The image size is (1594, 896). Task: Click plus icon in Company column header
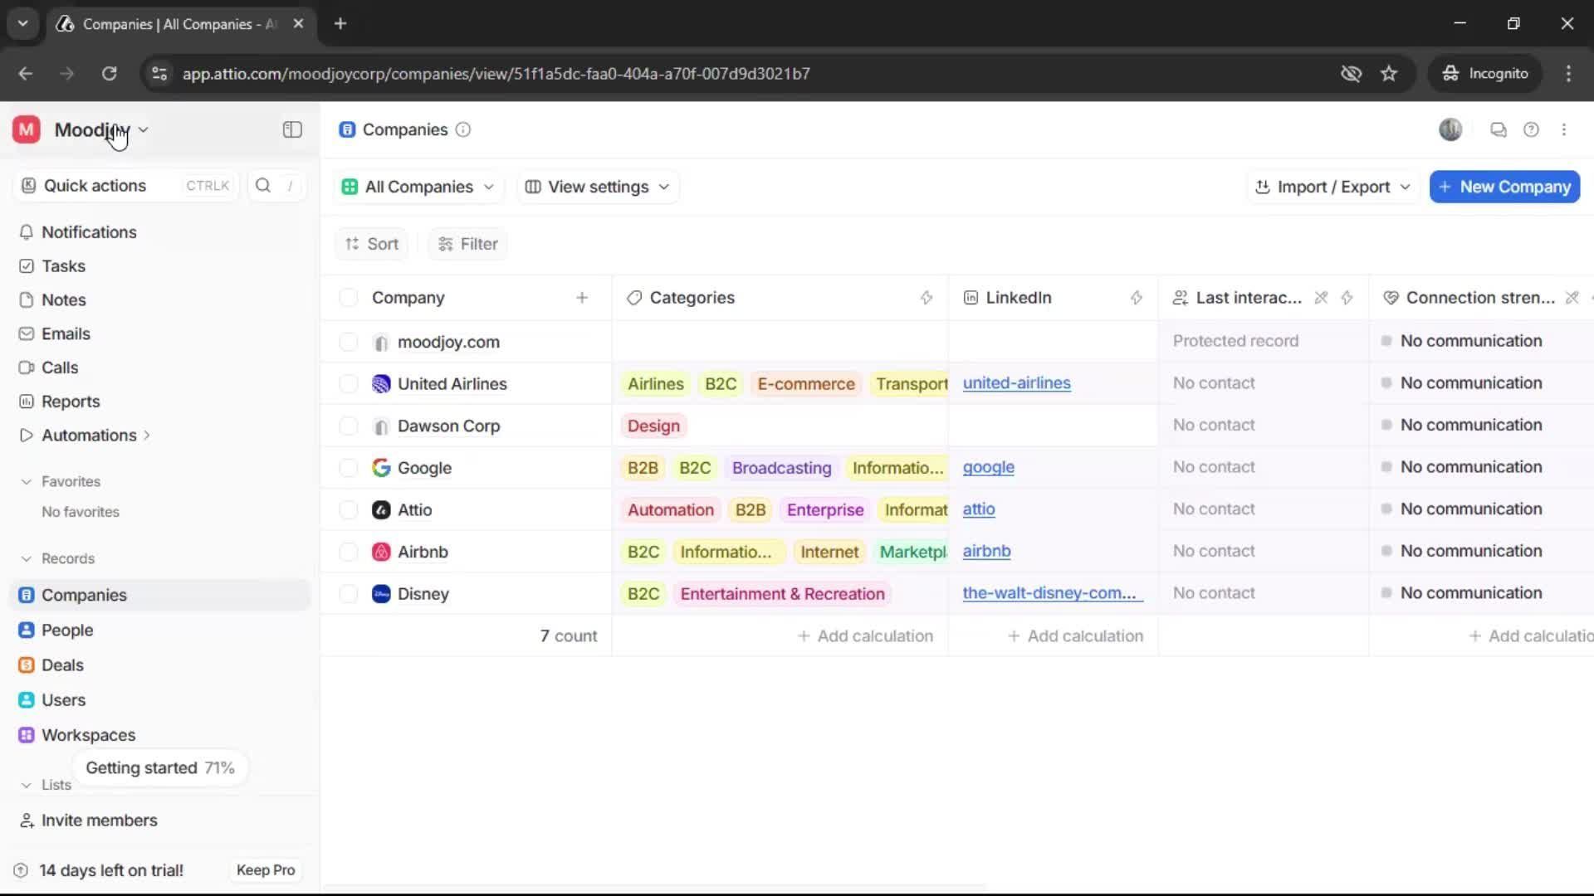tap(582, 298)
